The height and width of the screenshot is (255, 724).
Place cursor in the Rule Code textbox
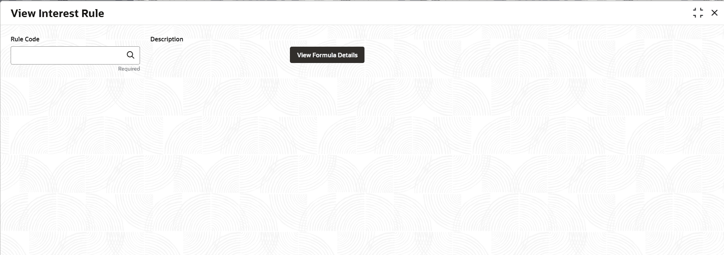point(68,55)
